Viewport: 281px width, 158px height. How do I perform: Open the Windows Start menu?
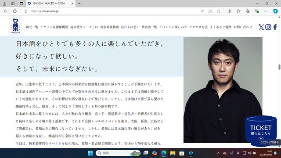pos(90,153)
